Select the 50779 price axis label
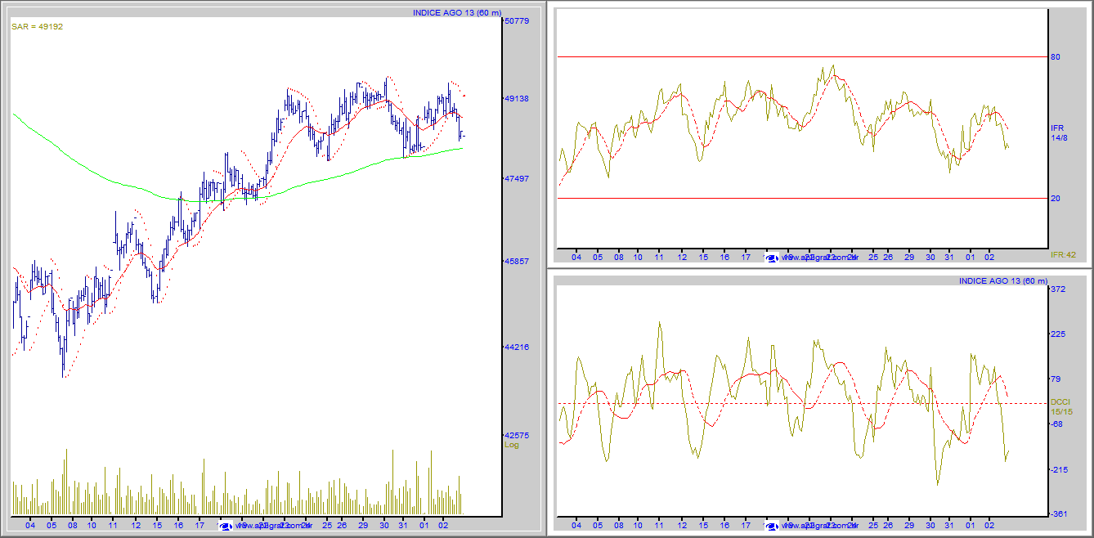1094x538 pixels. [x=518, y=20]
